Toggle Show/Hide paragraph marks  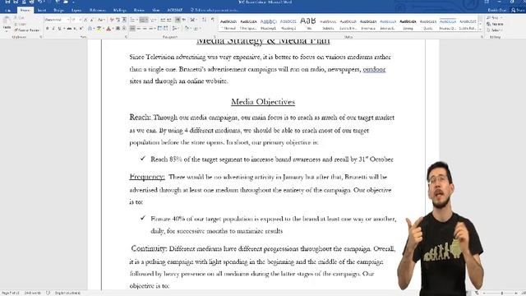pos(213,20)
